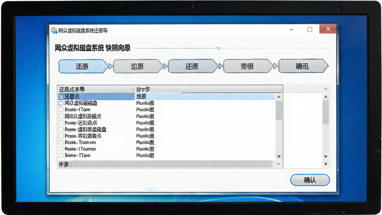Click the small right-pointing arrow below the outer scrollbar

(326, 164)
